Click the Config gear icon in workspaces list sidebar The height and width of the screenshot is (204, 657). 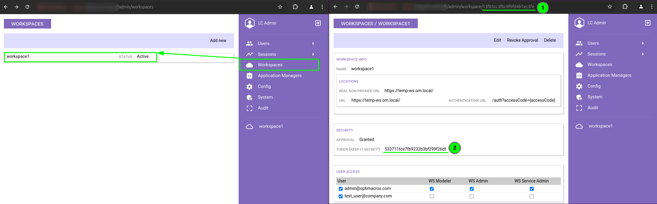249,87
